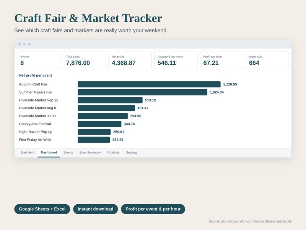Select the Events count card showing 8
Screen dimensions: 306x230
[x=39, y=60]
